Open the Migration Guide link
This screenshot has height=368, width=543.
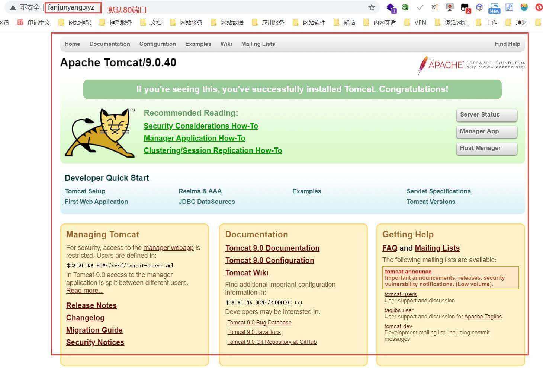[x=94, y=330]
